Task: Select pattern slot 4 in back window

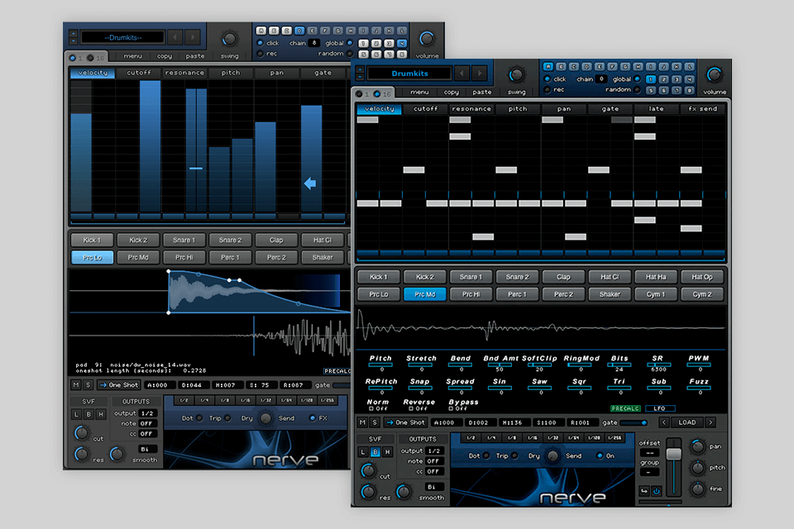Action: coord(402,44)
